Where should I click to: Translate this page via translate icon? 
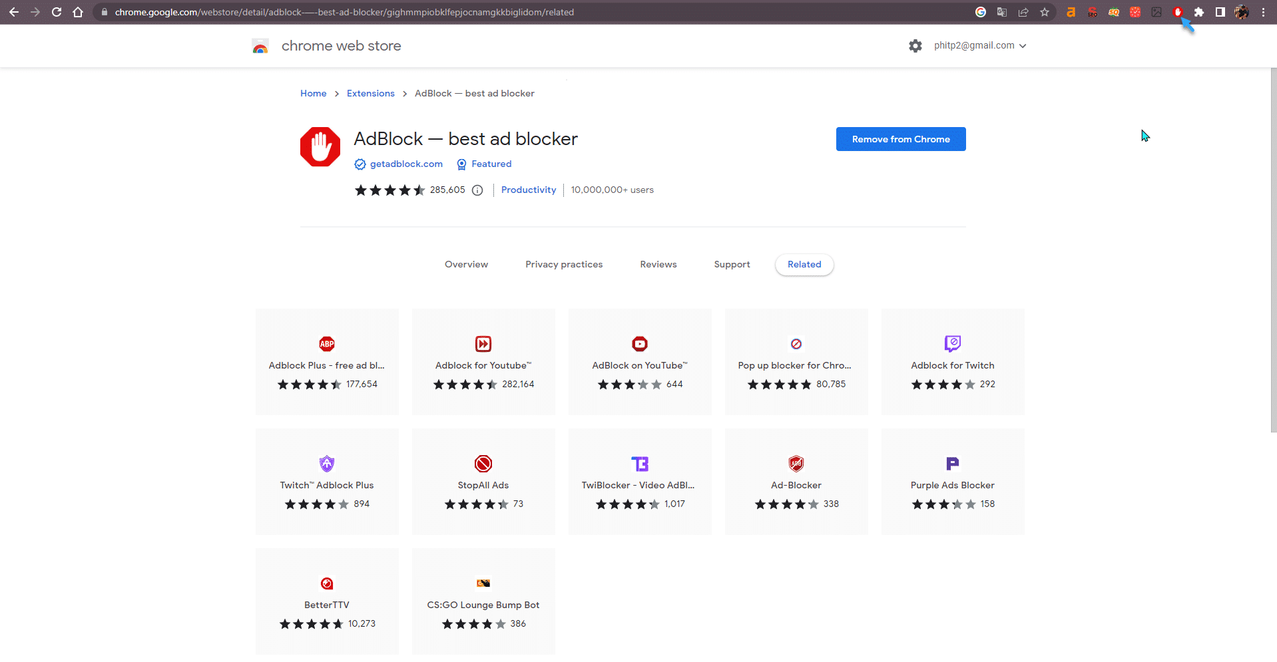tap(1002, 12)
